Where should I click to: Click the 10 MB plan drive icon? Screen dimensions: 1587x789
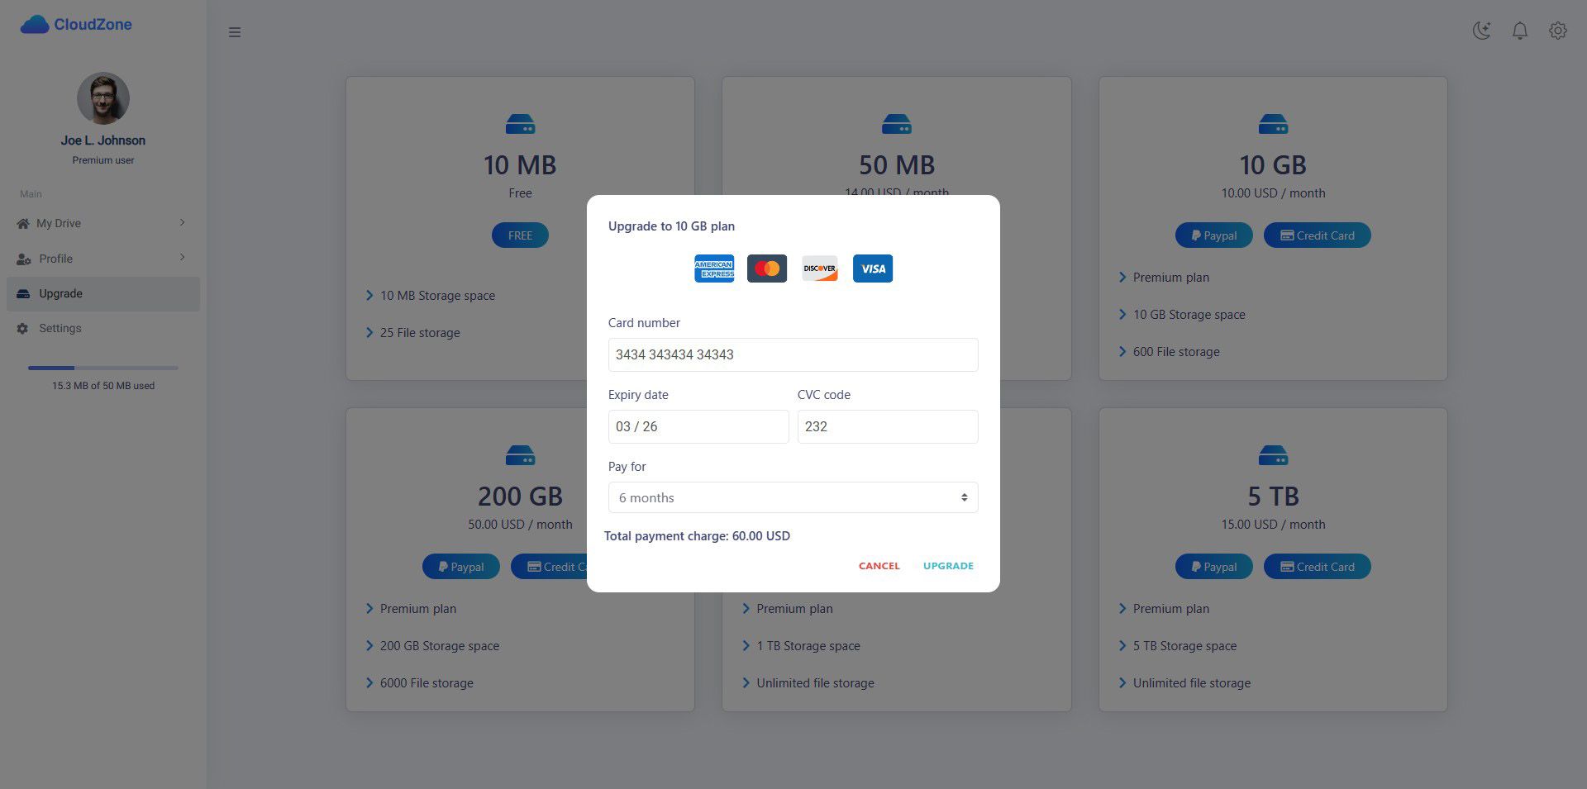520,125
